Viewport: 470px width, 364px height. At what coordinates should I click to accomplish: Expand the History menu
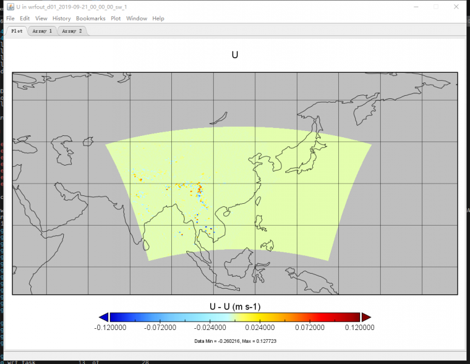click(61, 18)
